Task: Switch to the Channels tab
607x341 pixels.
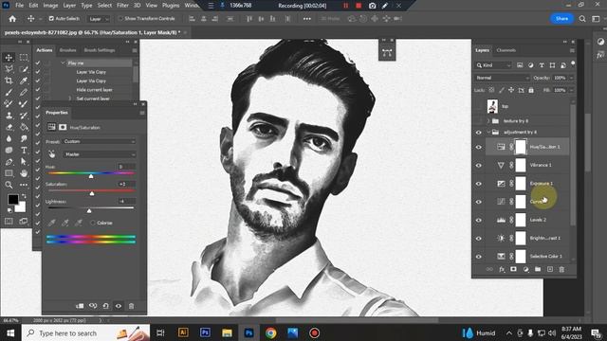Action: (x=506, y=50)
